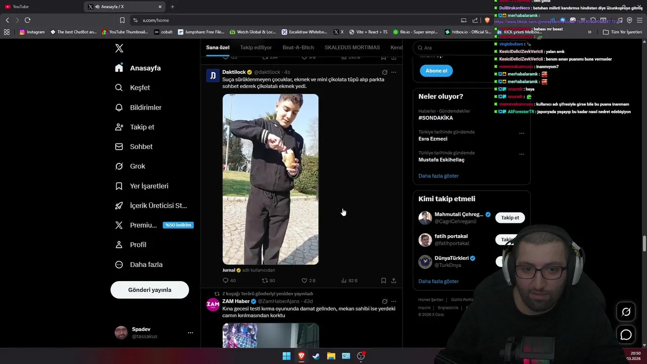Open Sohbet messages

tap(134, 147)
